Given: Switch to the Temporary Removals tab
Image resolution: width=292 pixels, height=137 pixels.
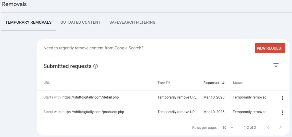Looking at the screenshot, I should click(28, 22).
